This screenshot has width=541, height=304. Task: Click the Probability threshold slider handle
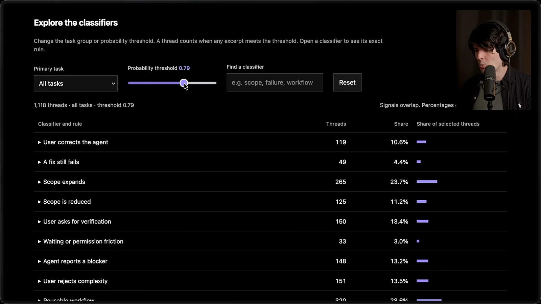pos(184,83)
